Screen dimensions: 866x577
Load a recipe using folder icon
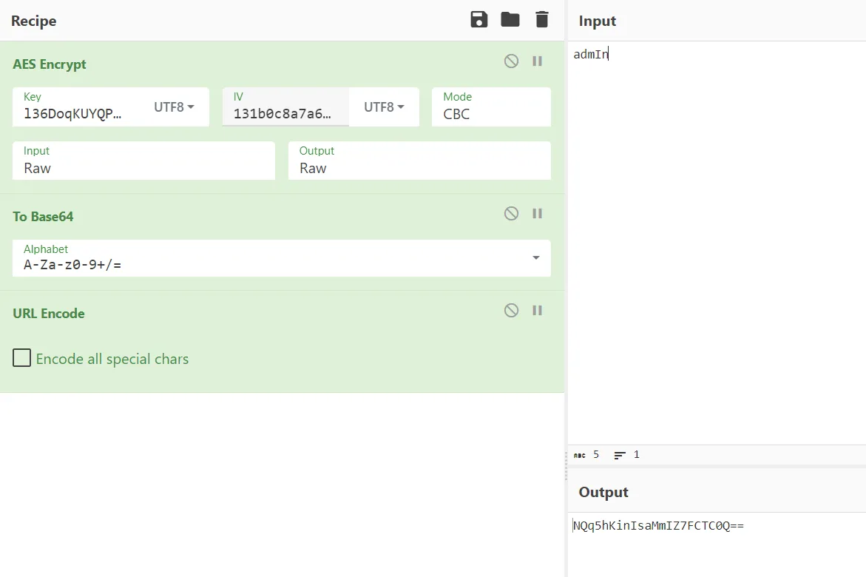point(510,20)
